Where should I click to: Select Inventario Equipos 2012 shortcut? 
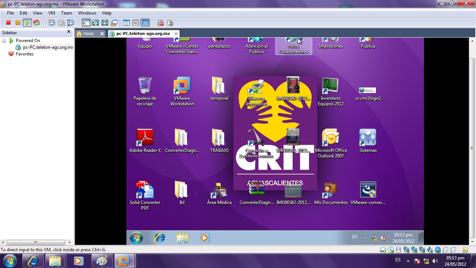(331, 92)
